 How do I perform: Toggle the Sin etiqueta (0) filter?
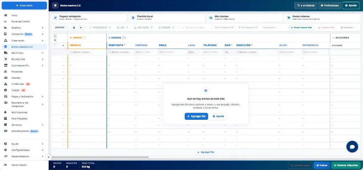click(x=224, y=28)
